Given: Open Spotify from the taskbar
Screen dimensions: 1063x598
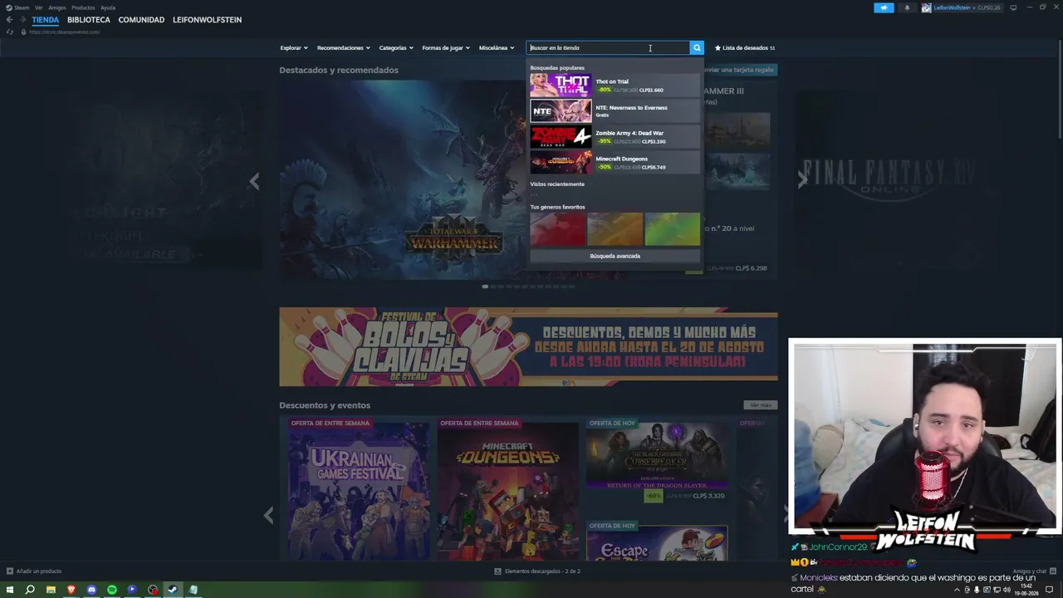Looking at the screenshot, I should point(112,590).
